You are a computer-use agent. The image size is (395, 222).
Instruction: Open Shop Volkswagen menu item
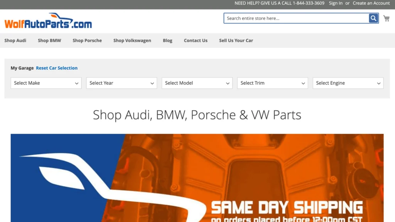pos(132,40)
